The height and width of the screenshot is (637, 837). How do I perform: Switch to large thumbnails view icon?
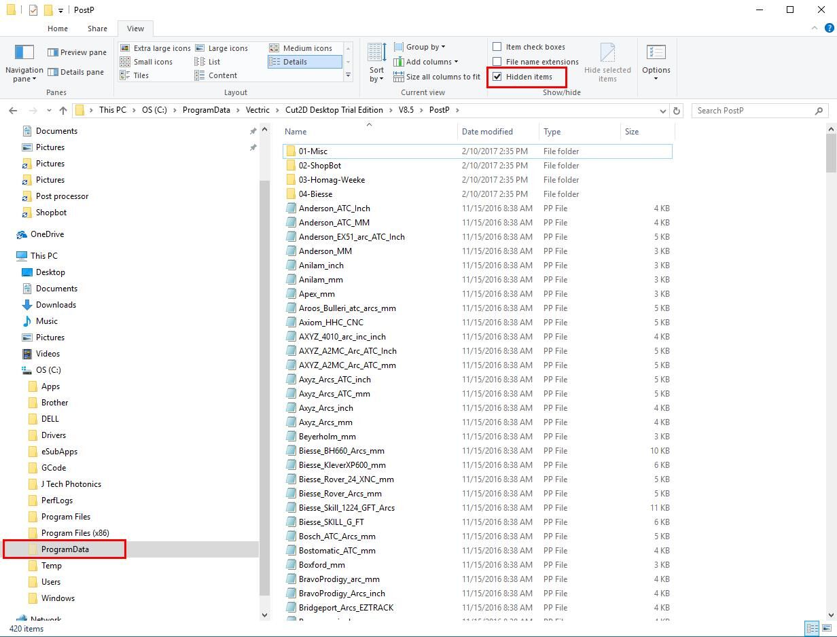[827, 628]
